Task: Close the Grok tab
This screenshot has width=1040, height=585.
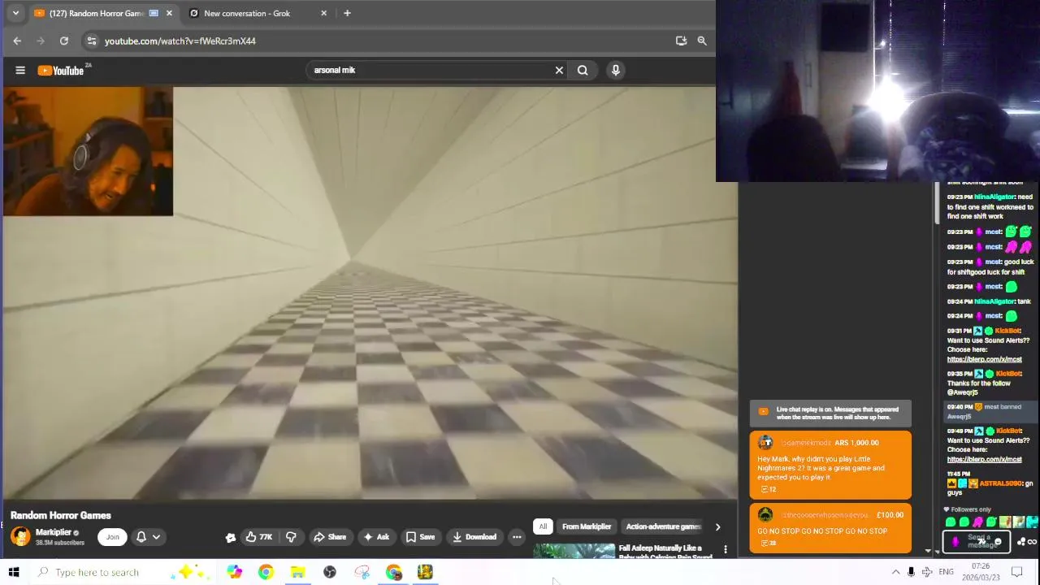Action: (x=324, y=13)
